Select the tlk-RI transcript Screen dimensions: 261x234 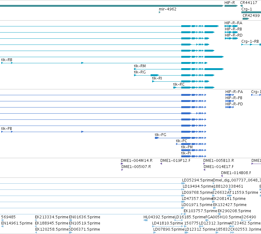coord(181,81)
